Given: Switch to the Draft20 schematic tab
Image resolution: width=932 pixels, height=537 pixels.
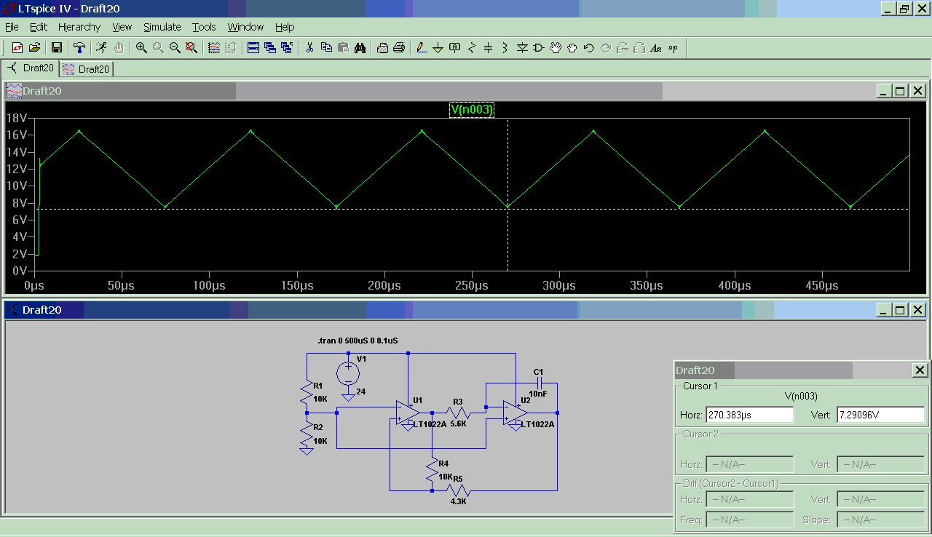Looking at the screenshot, I should [x=31, y=68].
